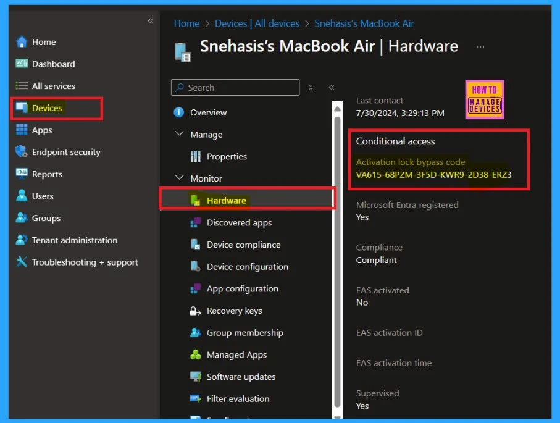Image resolution: width=560 pixels, height=423 pixels.
Task: Open Managed Apps menu item
Action: 237,354
